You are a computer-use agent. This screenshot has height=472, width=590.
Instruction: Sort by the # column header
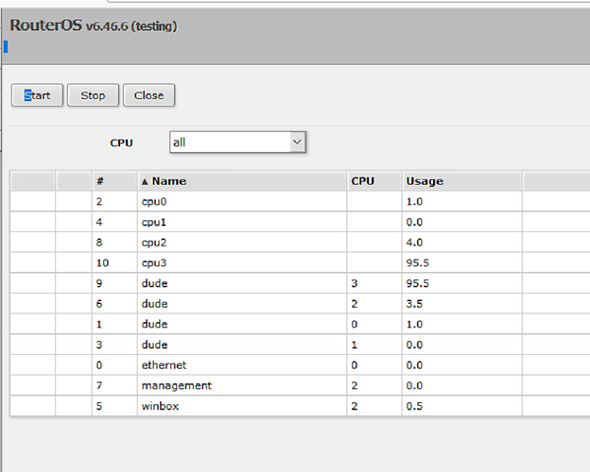[x=99, y=181]
